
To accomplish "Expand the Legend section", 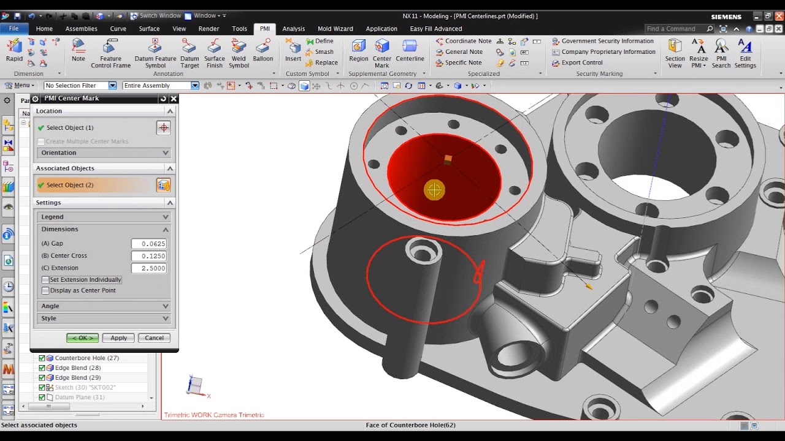I will click(165, 217).
